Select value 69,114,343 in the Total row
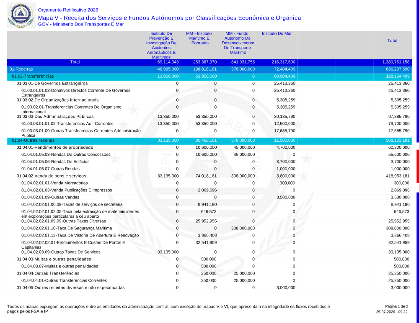 click(168, 62)
